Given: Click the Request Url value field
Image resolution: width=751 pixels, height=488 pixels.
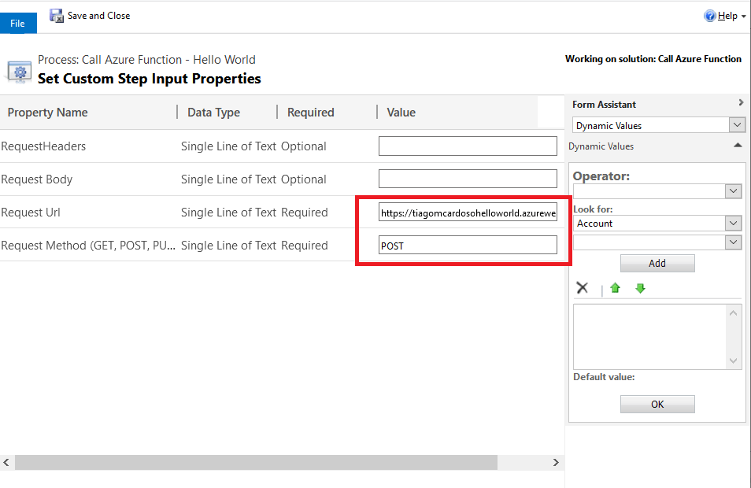Looking at the screenshot, I should point(468,213).
